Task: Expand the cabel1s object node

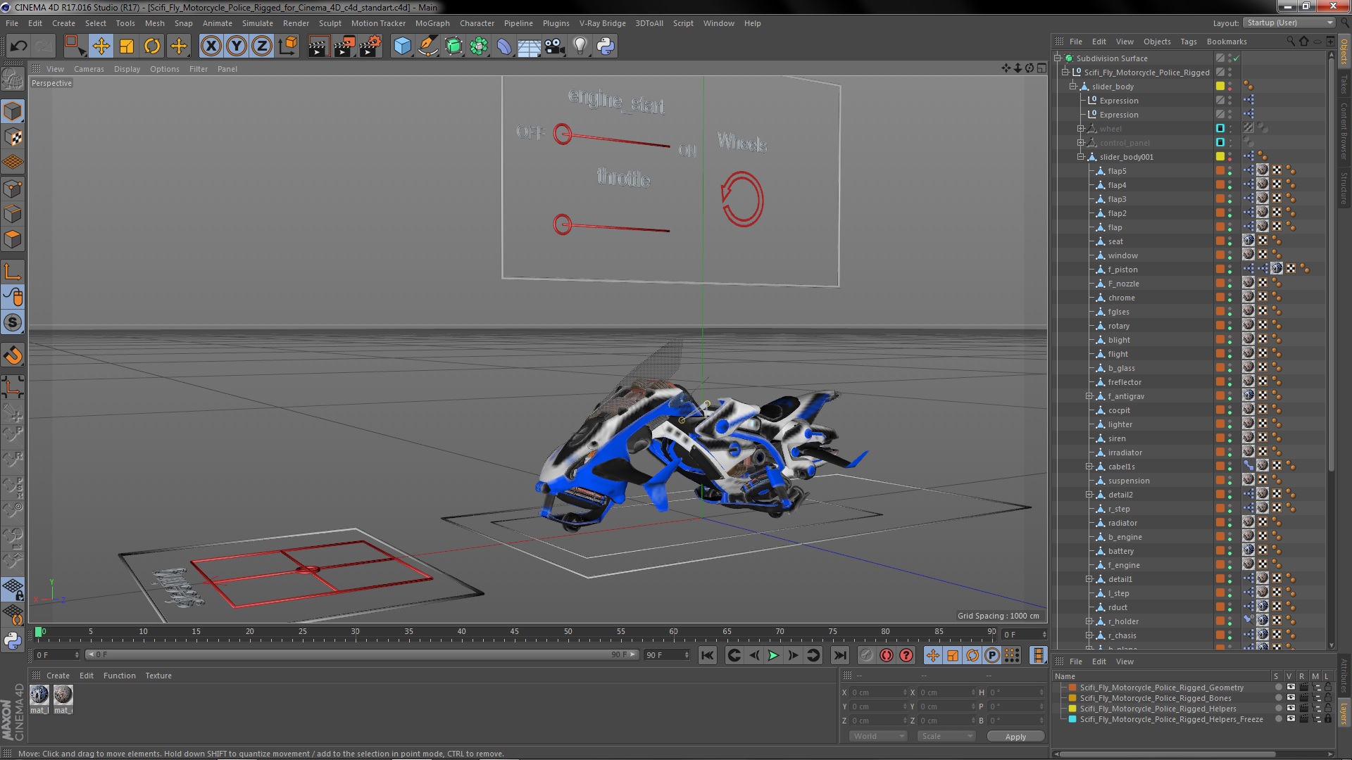Action: (1089, 467)
